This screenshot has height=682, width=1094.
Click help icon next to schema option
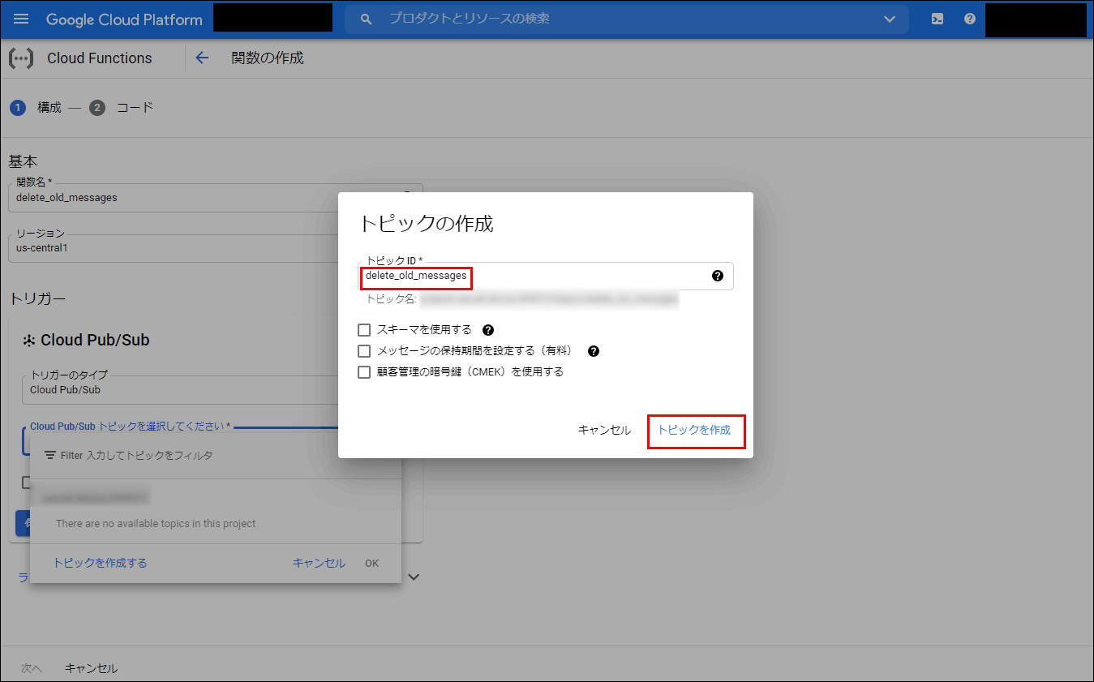point(488,330)
